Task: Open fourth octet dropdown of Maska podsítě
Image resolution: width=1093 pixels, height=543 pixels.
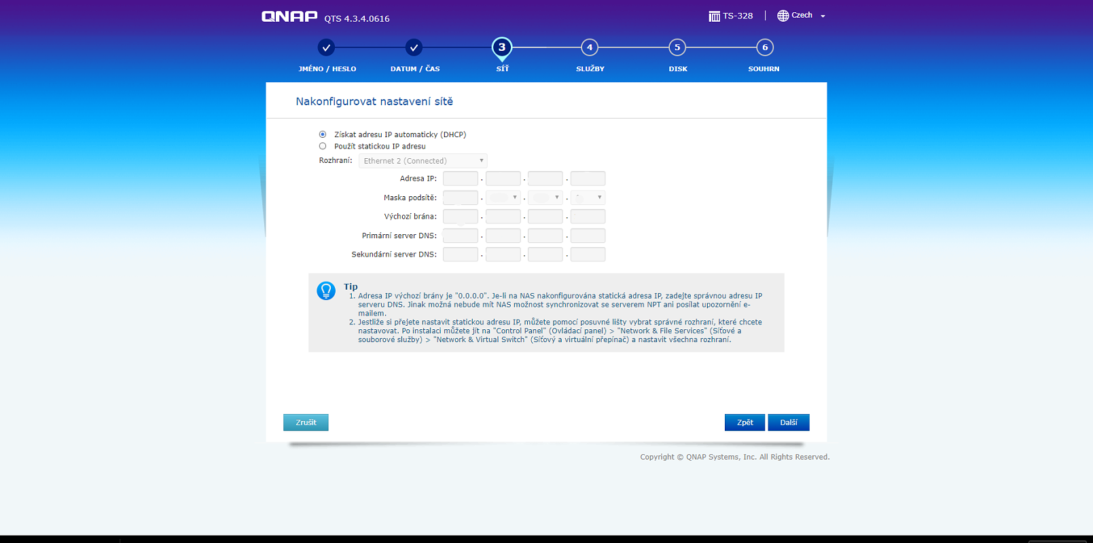Action: [588, 198]
